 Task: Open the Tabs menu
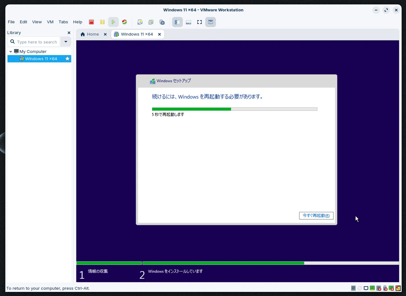pos(63,22)
